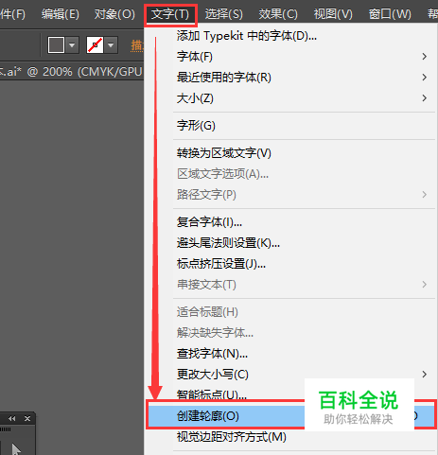Open the 效果(C) menu

(278, 14)
